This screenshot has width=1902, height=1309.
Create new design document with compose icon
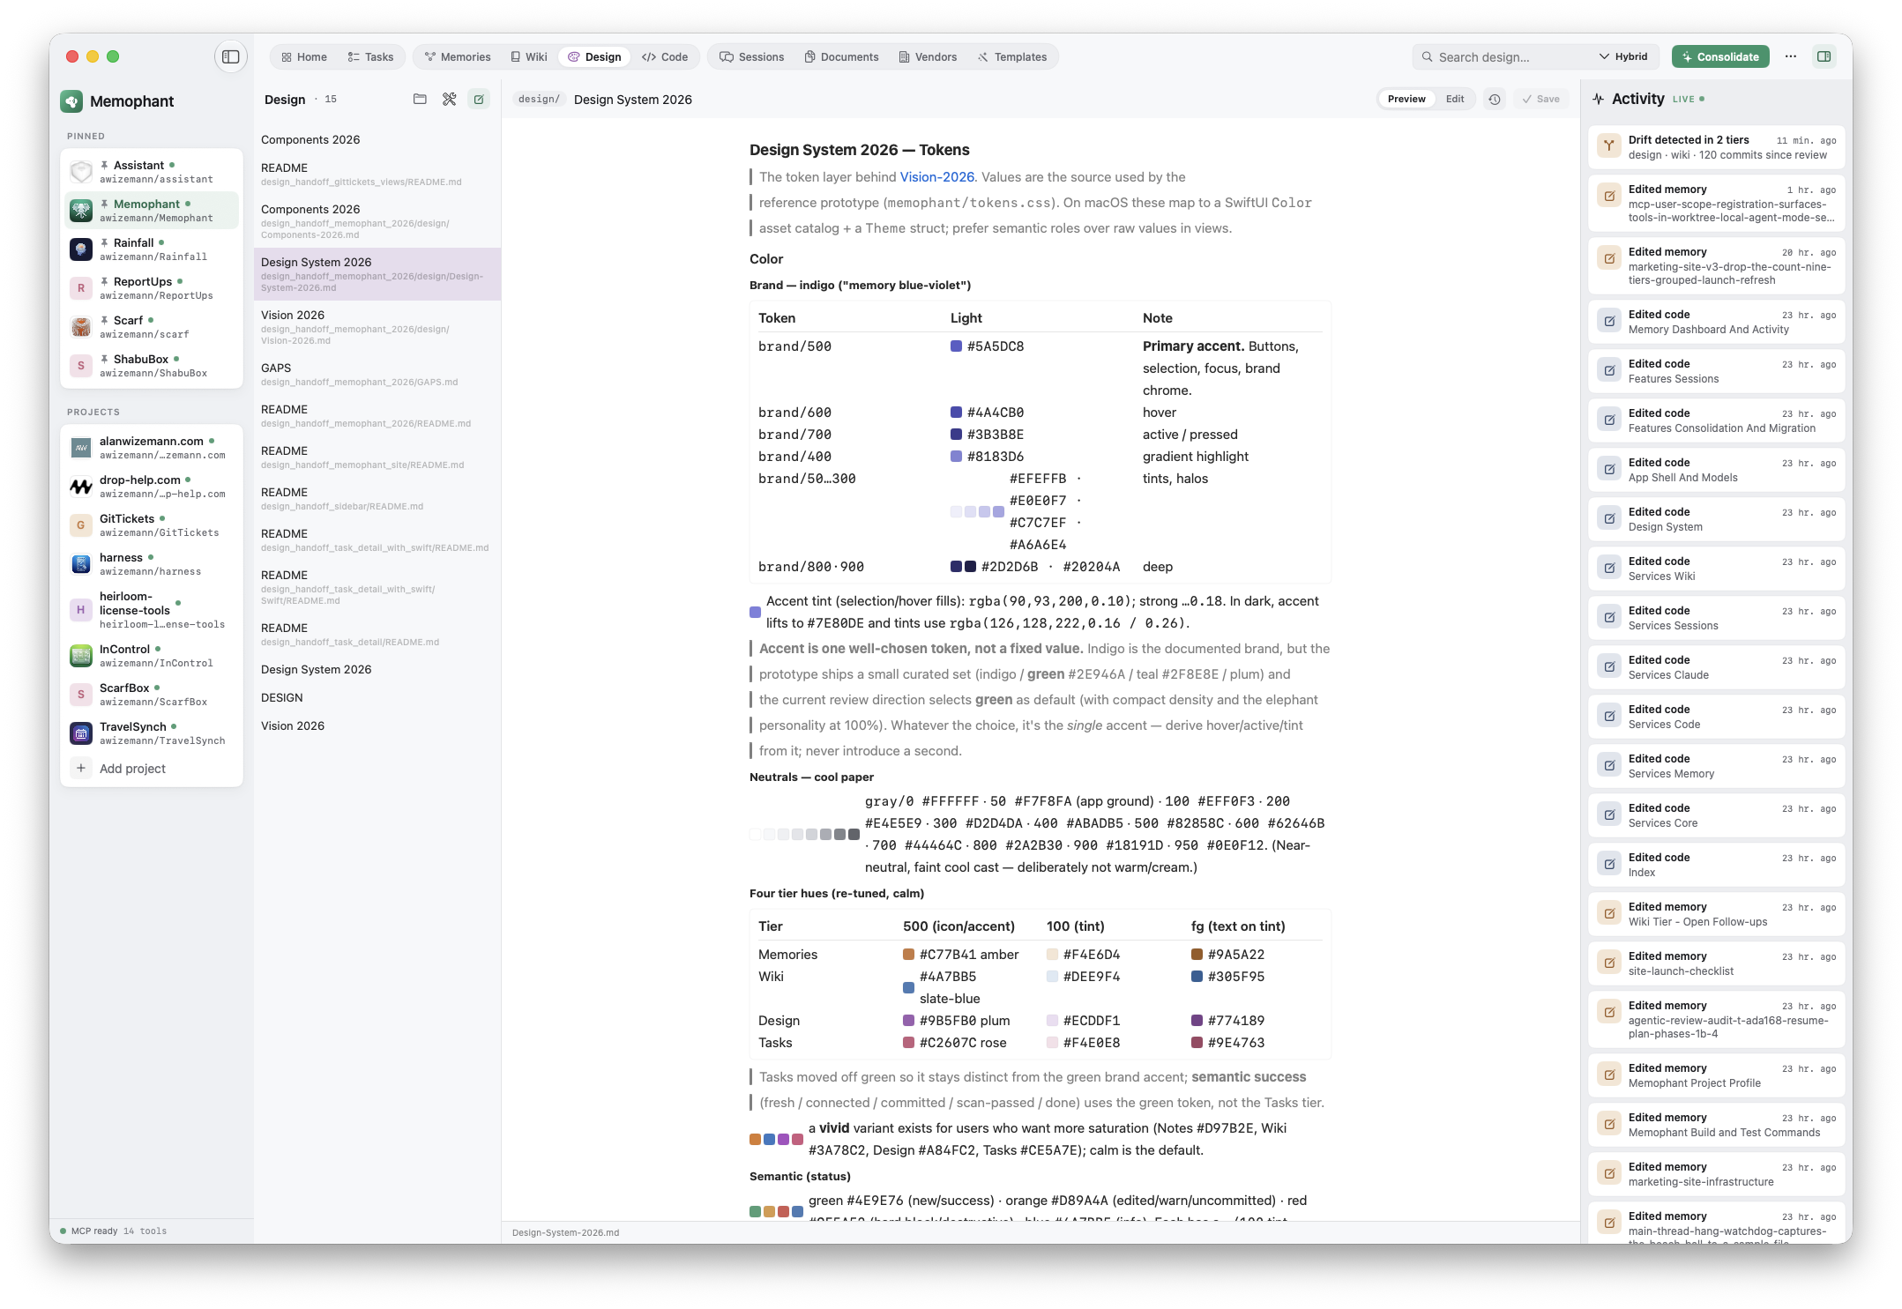(x=479, y=100)
